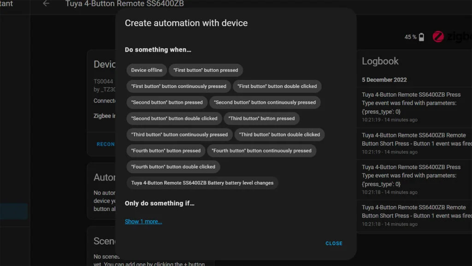Choose "Third button" double clicked trigger
472x266 pixels.
279,135
